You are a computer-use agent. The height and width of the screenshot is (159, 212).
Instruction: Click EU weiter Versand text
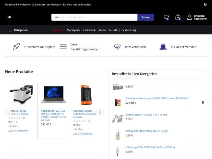click(x=184, y=47)
